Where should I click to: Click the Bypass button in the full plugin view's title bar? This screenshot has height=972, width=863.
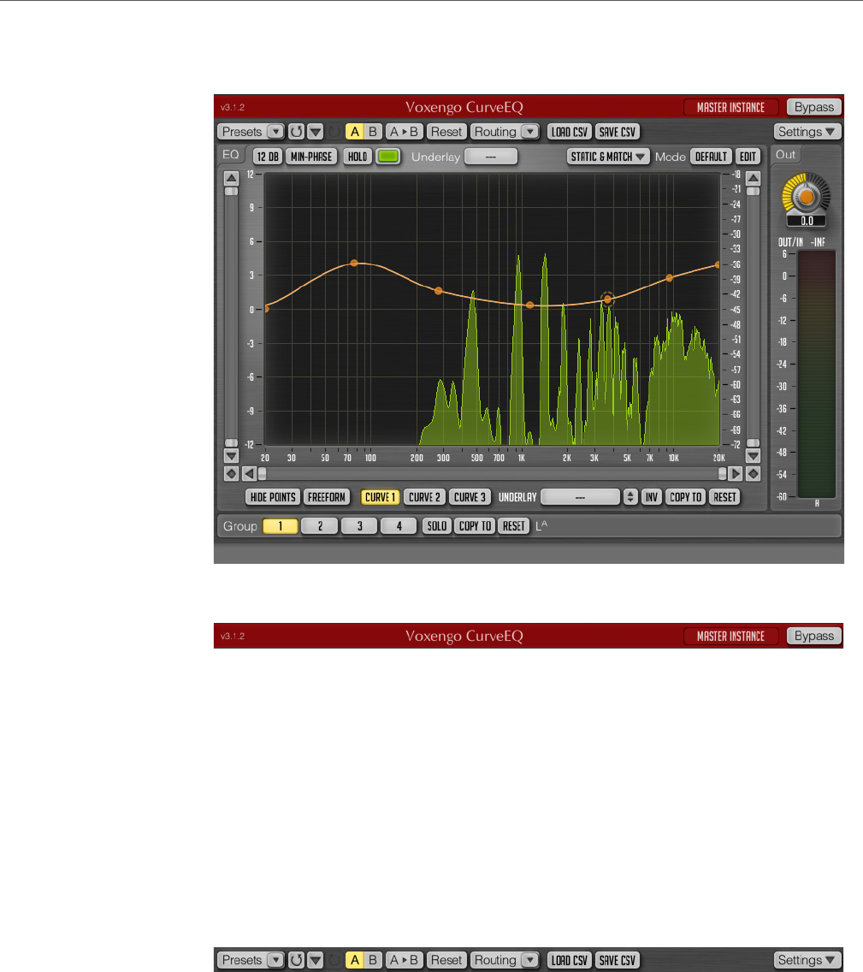[x=814, y=107]
